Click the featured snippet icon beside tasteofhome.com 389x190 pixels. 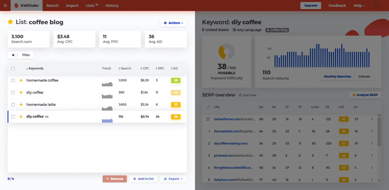pyautogui.click(x=208, y=119)
